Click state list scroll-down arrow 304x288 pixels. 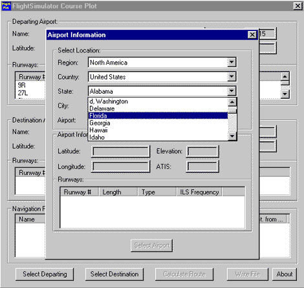click(x=232, y=136)
